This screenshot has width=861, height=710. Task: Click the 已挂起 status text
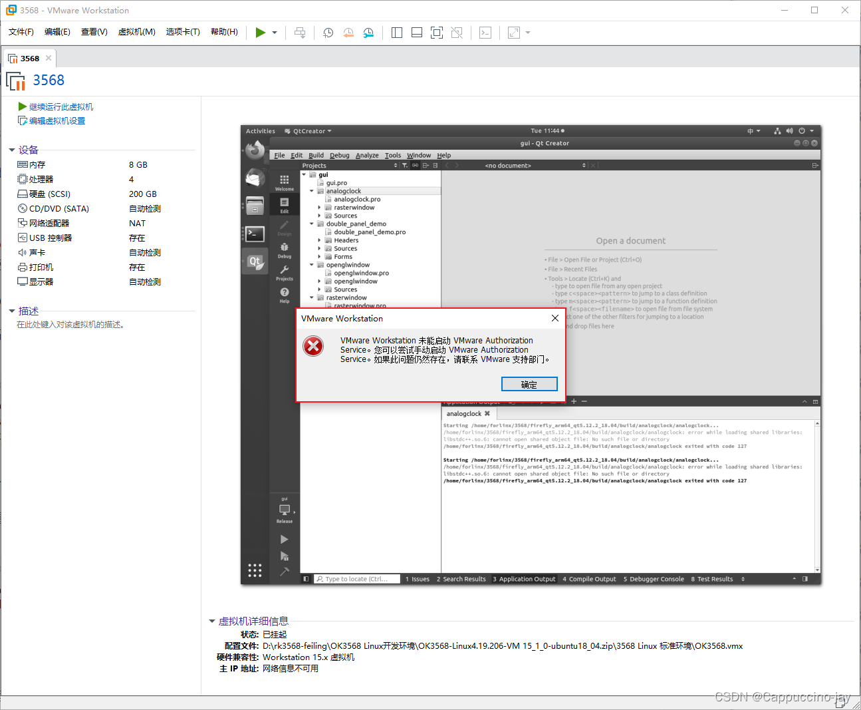pyautogui.click(x=275, y=635)
